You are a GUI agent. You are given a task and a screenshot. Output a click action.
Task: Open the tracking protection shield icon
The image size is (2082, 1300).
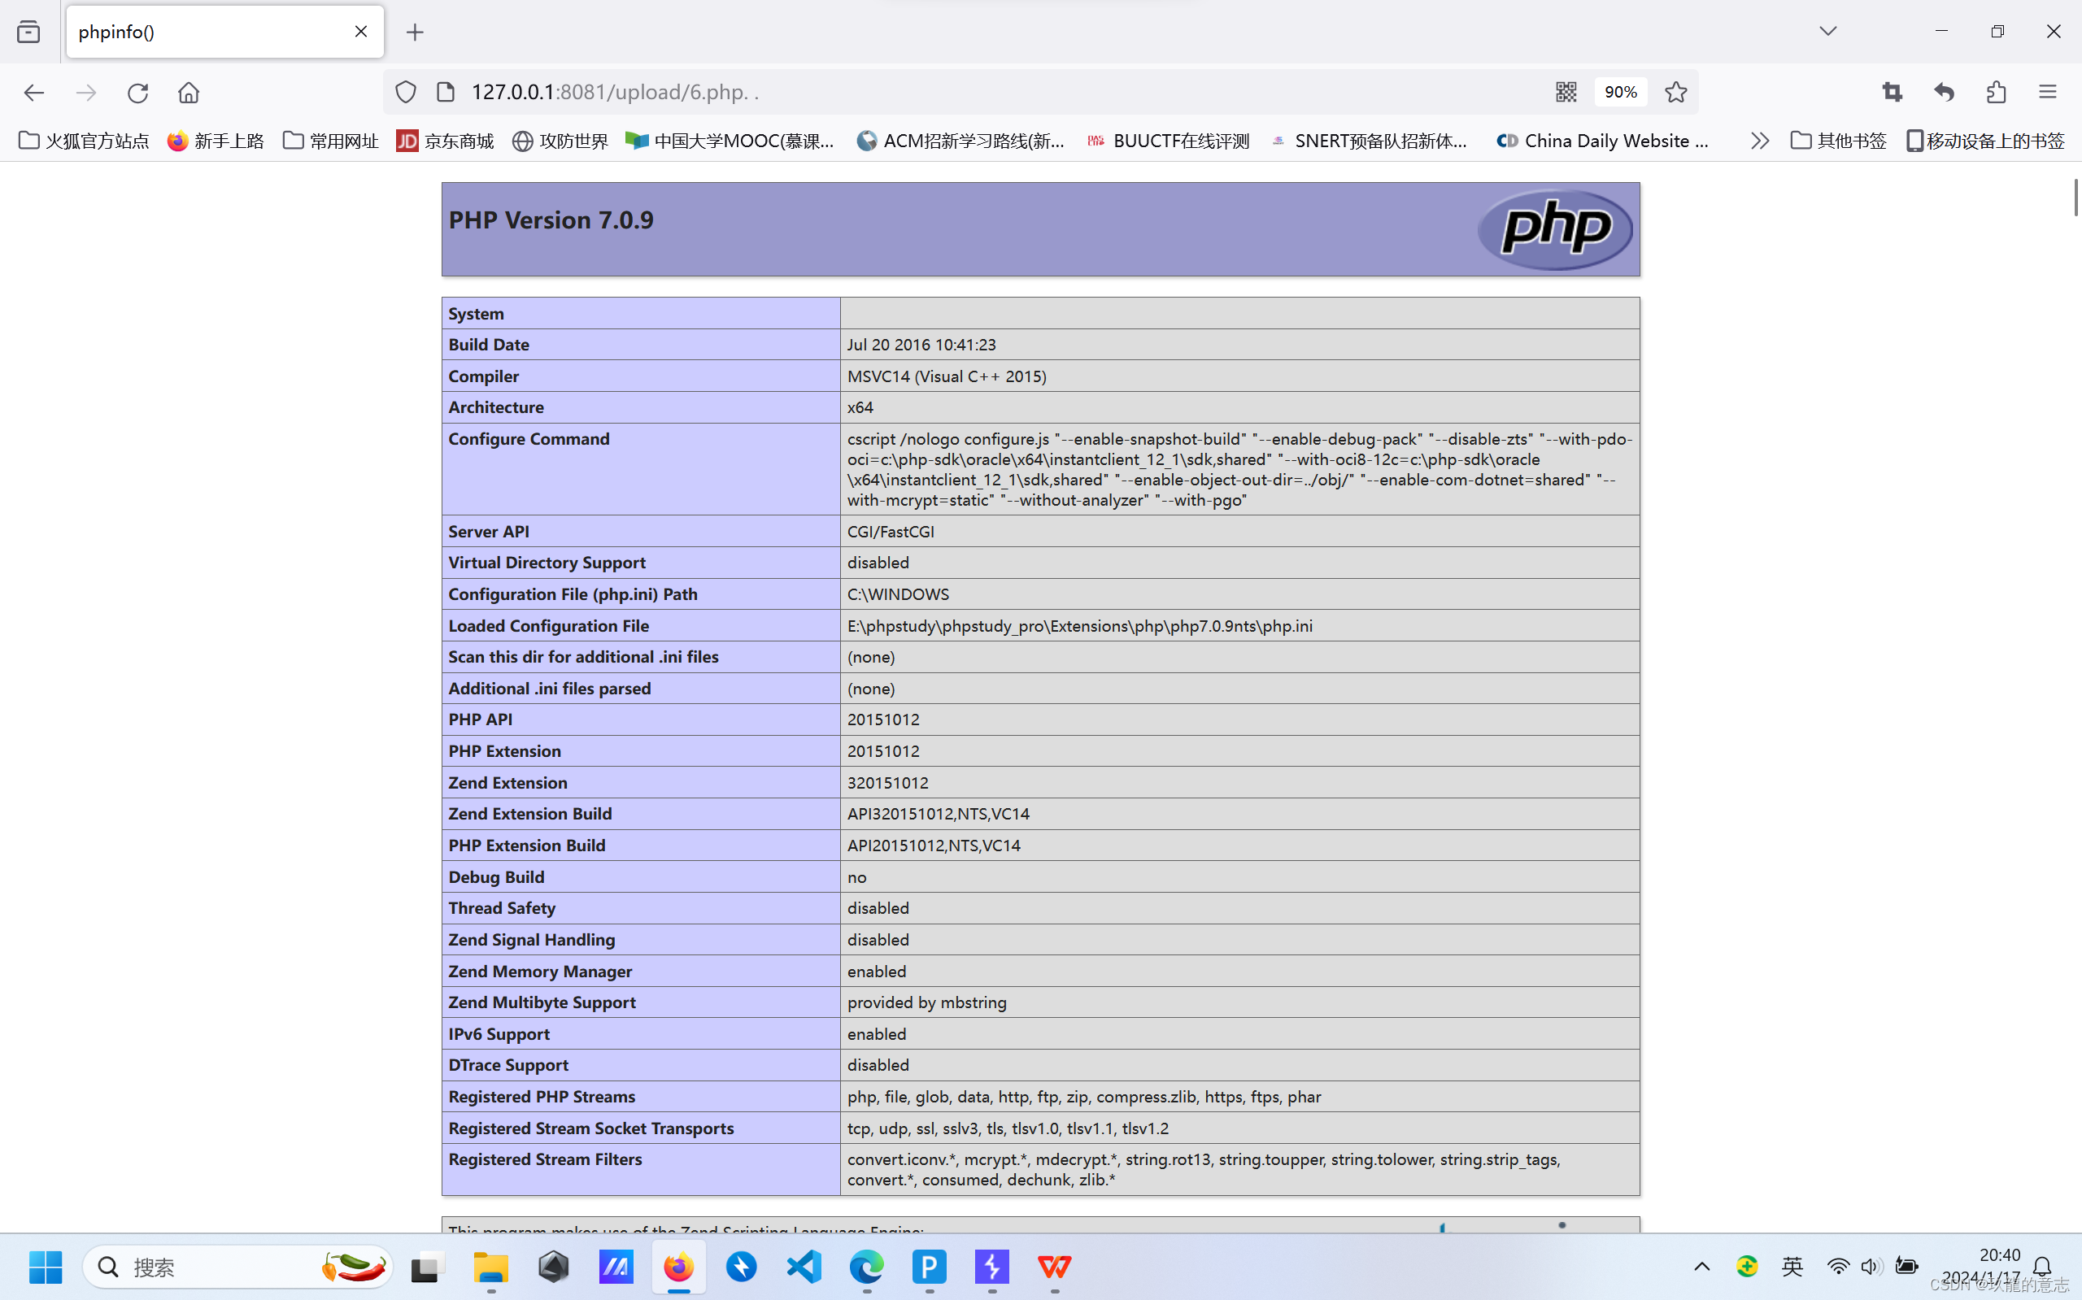click(x=406, y=92)
